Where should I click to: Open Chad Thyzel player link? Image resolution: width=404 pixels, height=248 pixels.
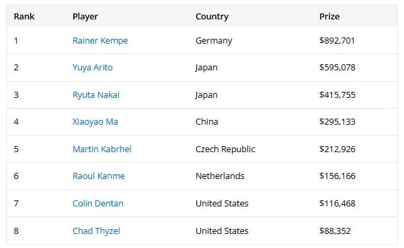click(96, 231)
